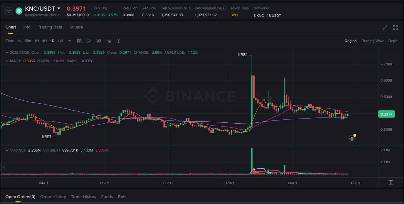The height and width of the screenshot is (204, 404).
Task: Expand chart to fullscreen via arrows icon
Action: 385,28
